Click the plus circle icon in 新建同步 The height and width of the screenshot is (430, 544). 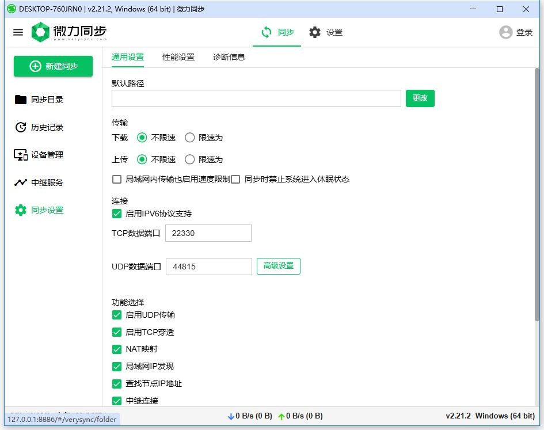[x=35, y=66]
